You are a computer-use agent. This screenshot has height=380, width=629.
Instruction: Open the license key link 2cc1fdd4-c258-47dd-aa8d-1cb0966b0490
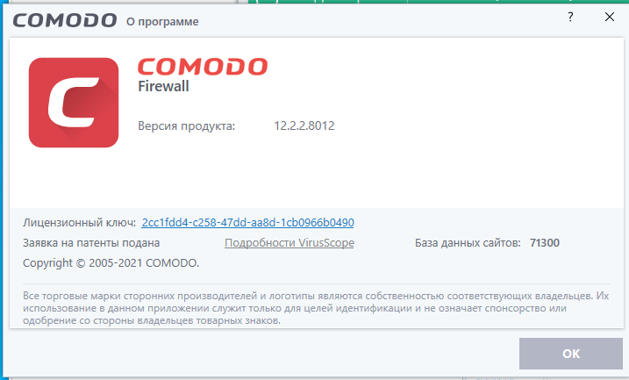247,222
